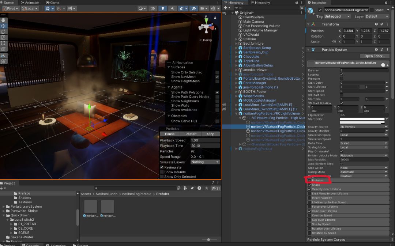Open the Gizmos menu icon

click(213, 8)
